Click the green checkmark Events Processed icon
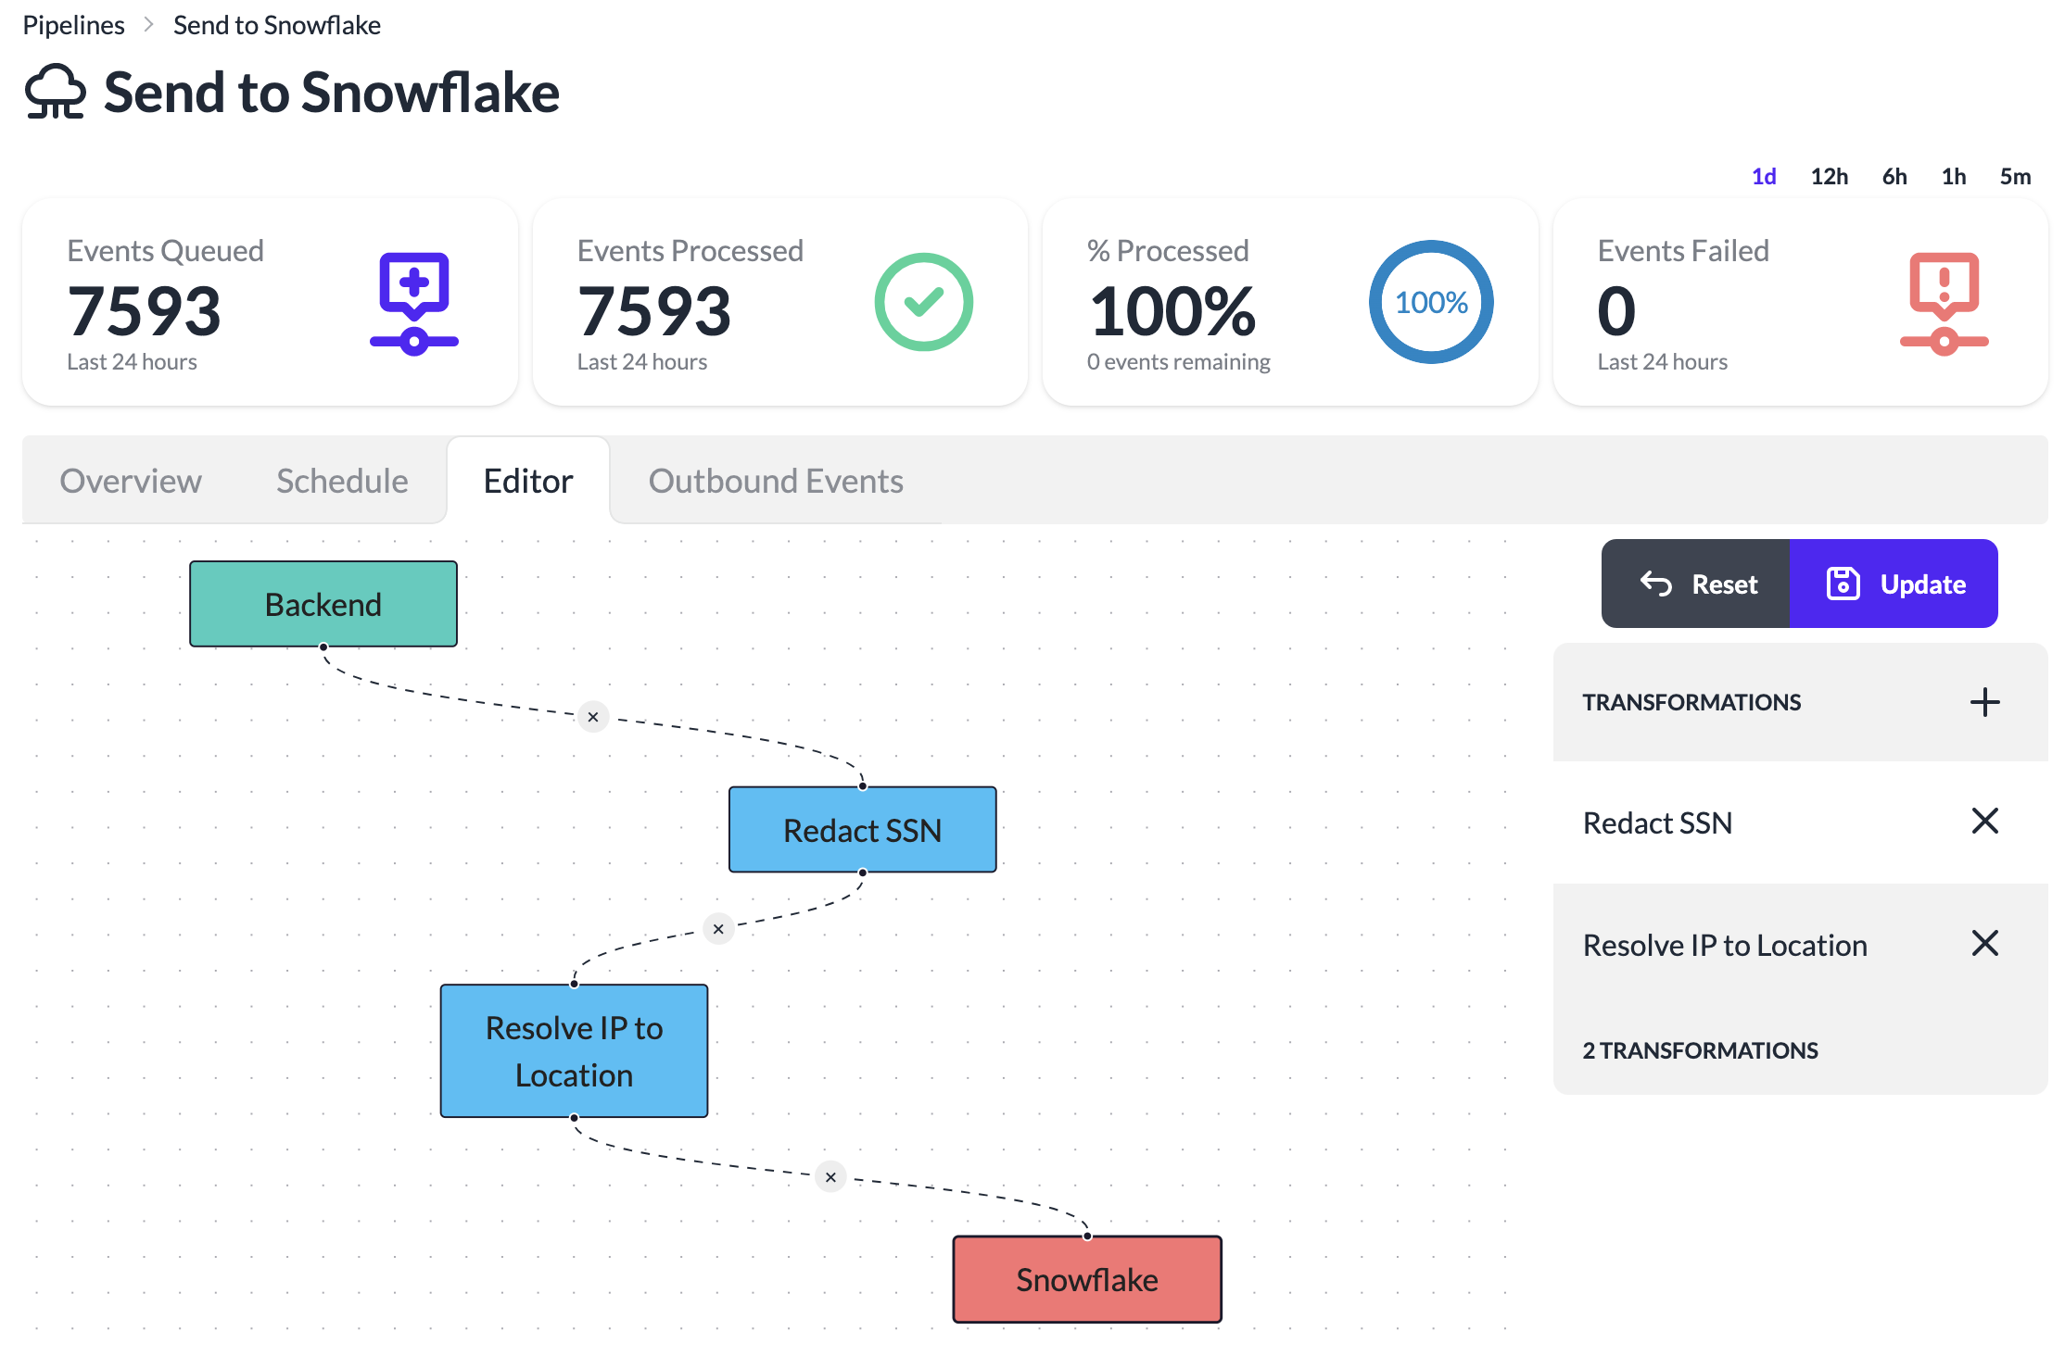This screenshot has width=2065, height=1356. [923, 302]
